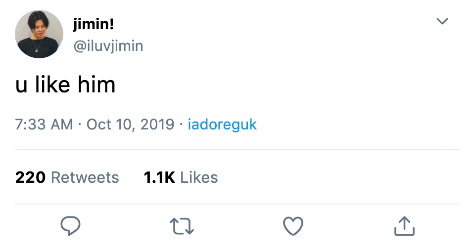Open the share tweet icon
The width and height of the screenshot is (475, 252).
tap(404, 226)
